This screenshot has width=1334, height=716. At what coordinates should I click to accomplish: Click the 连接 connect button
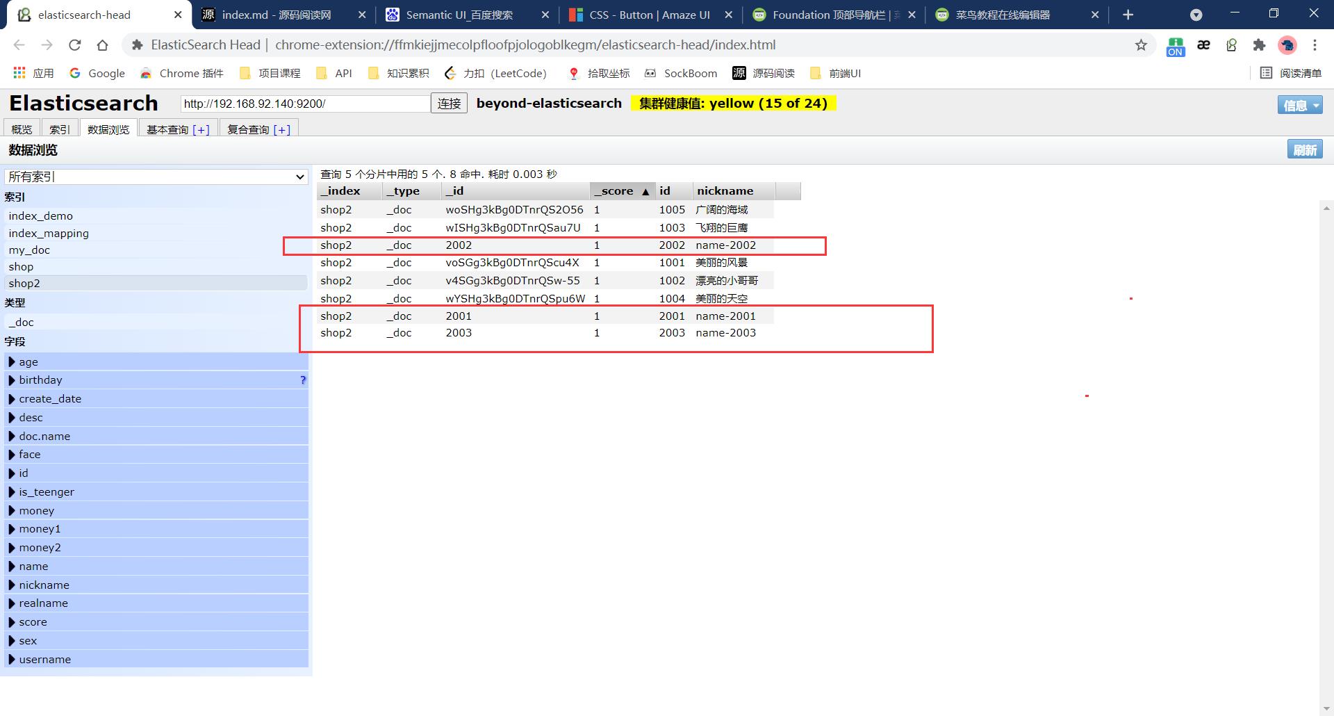pyautogui.click(x=449, y=104)
